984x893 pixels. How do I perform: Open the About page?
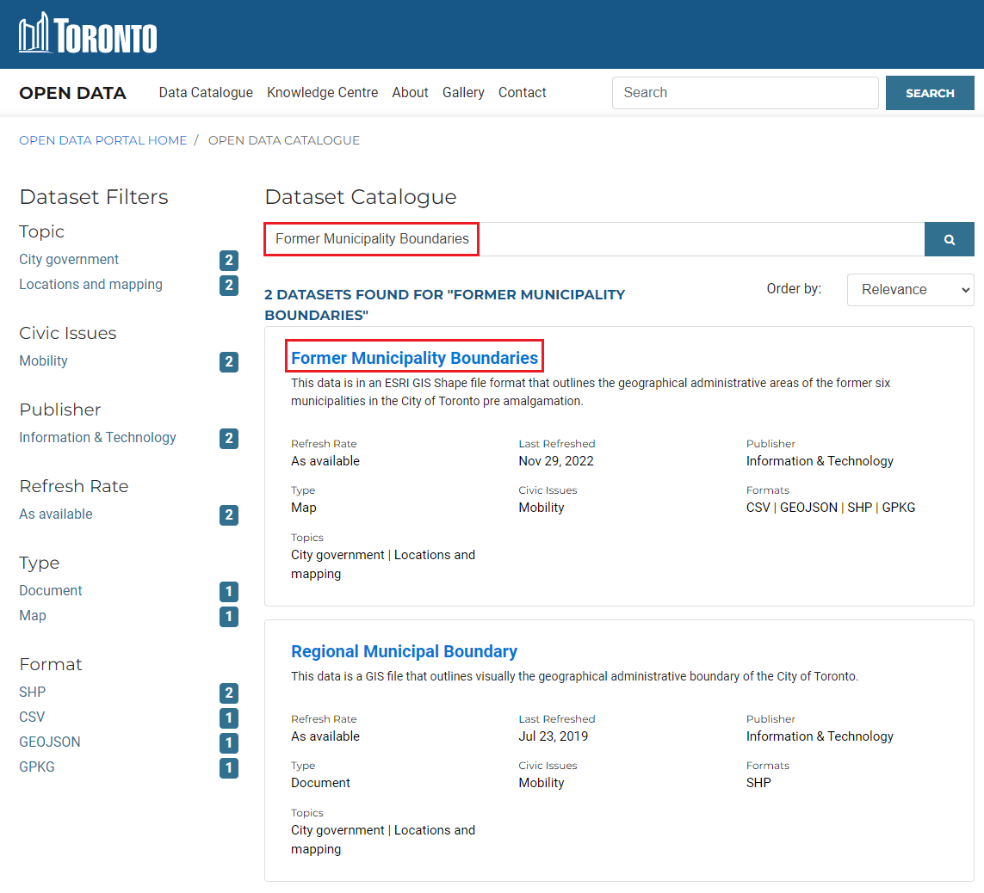[411, 93]
